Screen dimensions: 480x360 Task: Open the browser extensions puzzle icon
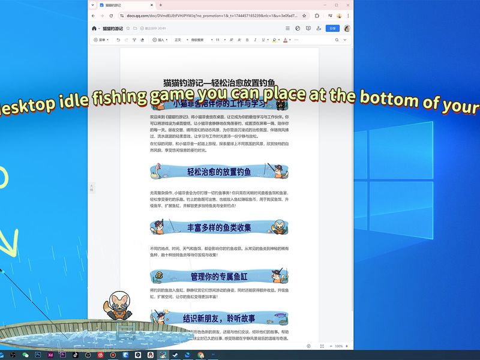click(x=317, y=16)
